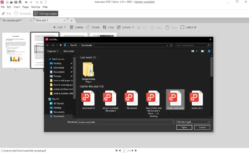Switch to Annotate mode

(x=22, y=13)
